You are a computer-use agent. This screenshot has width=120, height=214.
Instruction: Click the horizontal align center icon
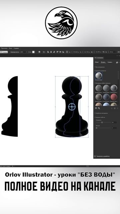coord(51,52)
